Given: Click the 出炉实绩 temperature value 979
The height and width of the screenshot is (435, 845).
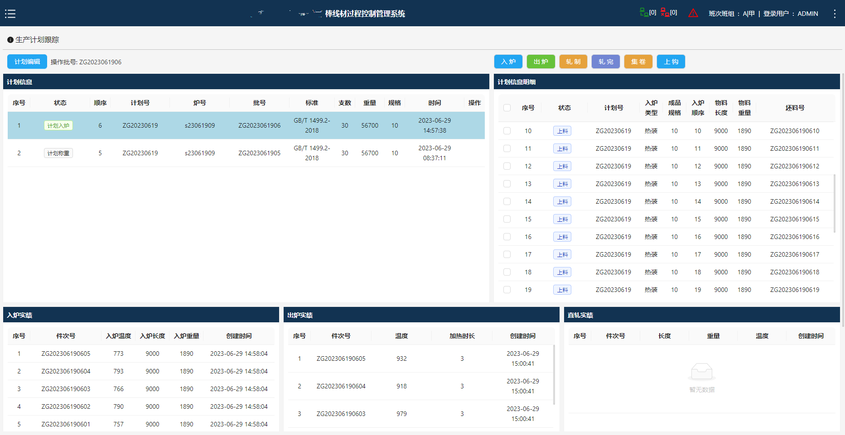Looking at the screenshot, I should (401, 414).
